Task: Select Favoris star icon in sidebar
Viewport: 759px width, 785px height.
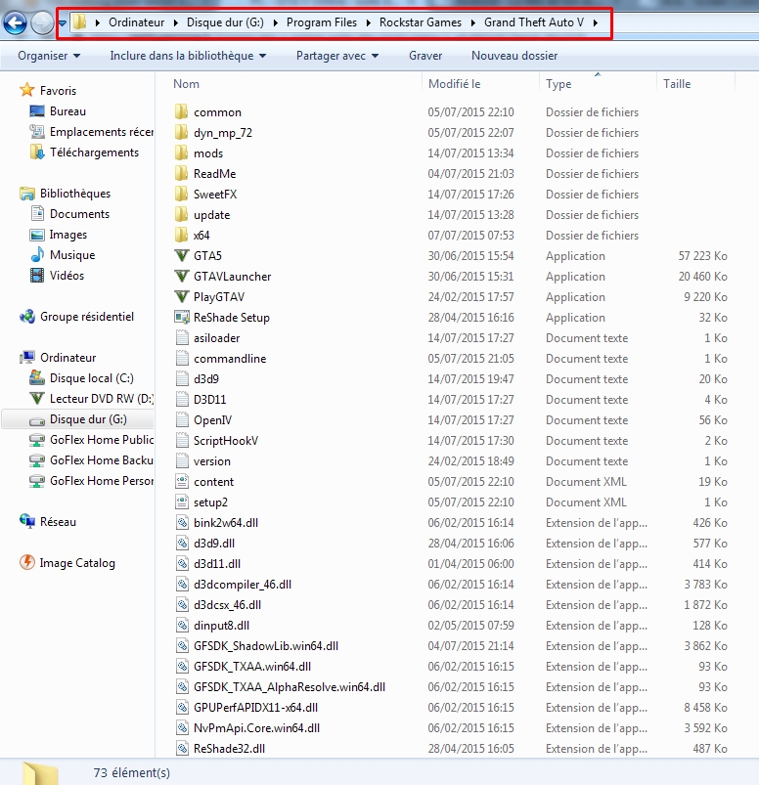Action: 27,90
